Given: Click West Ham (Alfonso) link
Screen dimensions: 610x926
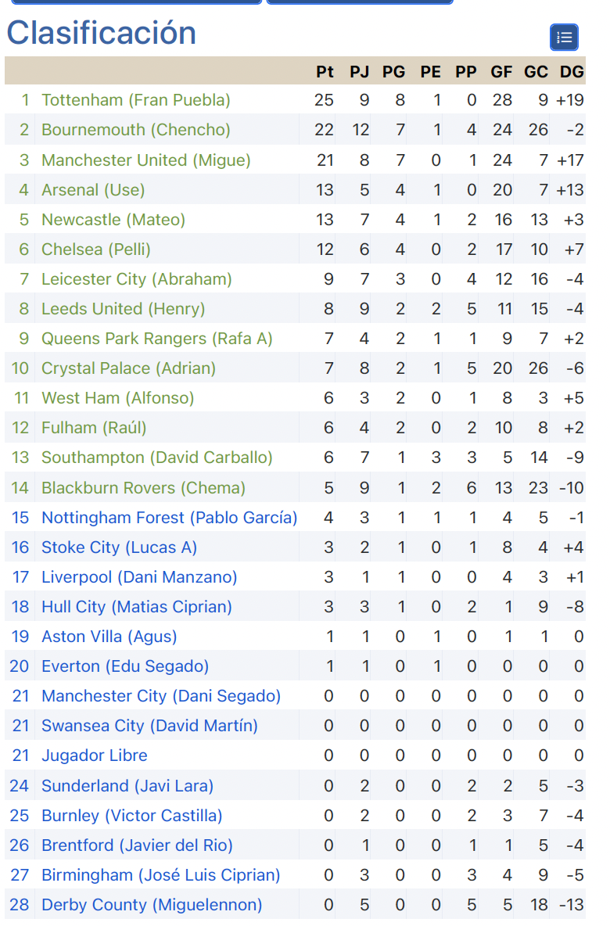Looking at the screenshot, I should 117,398.
